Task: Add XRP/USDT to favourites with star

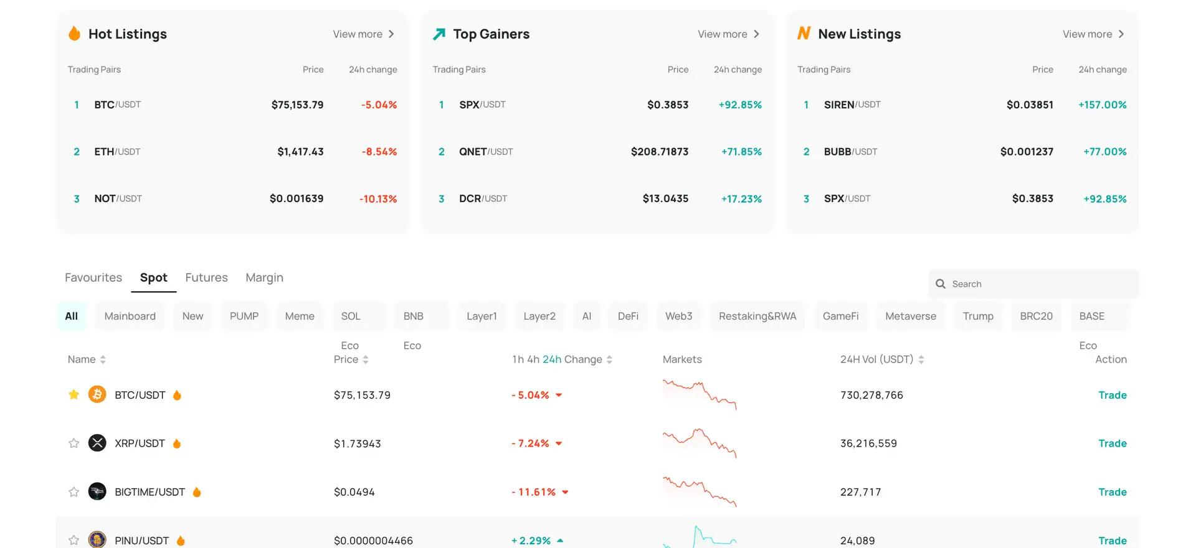Action: (74, 443)
